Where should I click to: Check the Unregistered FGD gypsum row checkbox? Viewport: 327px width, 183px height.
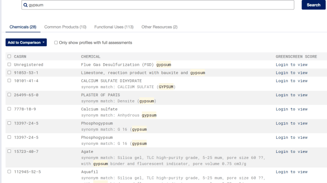9,64
